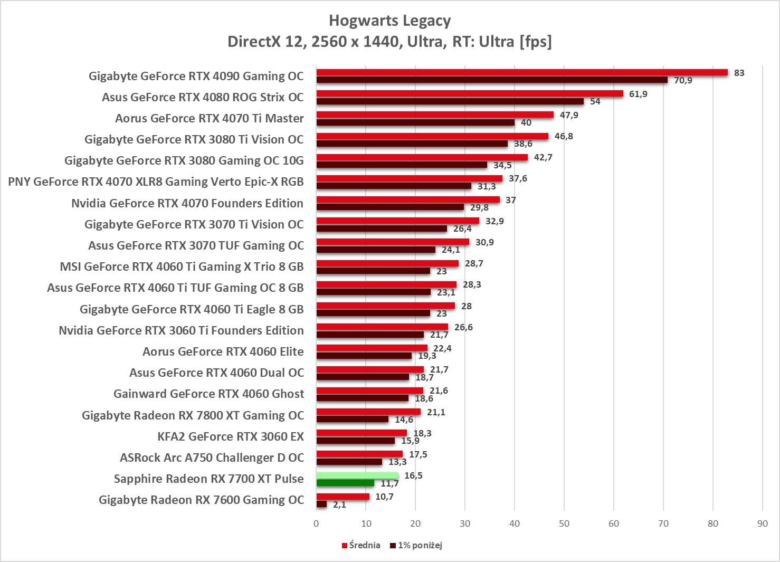Click the 0 tick on the x-axis
Viewport: 780px width, 562px height.
[x=316, y=523]
